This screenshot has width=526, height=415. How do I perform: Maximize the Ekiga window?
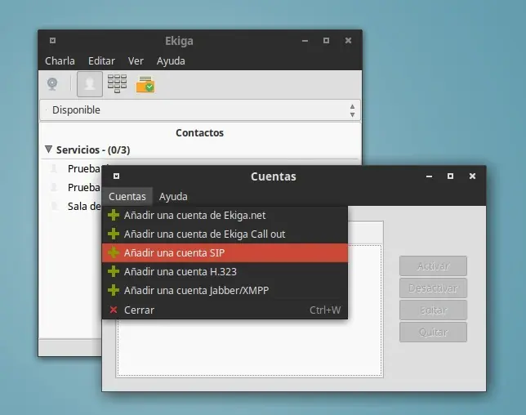tap(326, 41)
